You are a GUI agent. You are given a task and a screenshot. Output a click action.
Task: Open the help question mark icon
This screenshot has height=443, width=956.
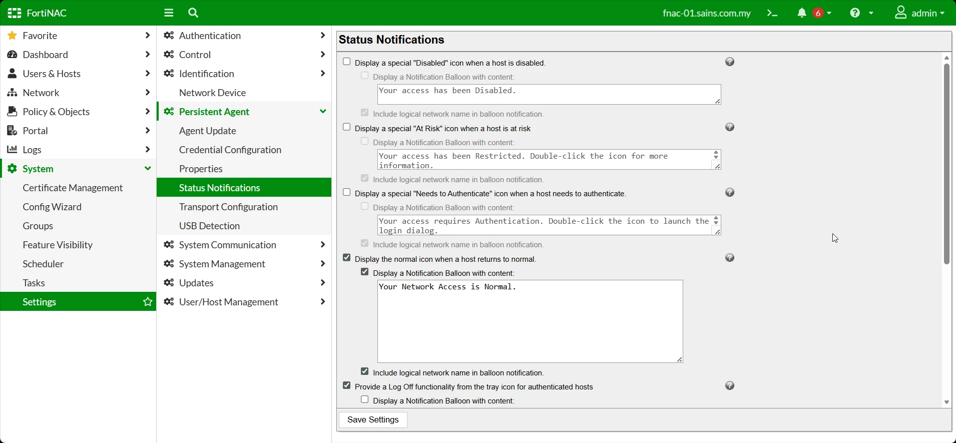[x=855, y=13]
